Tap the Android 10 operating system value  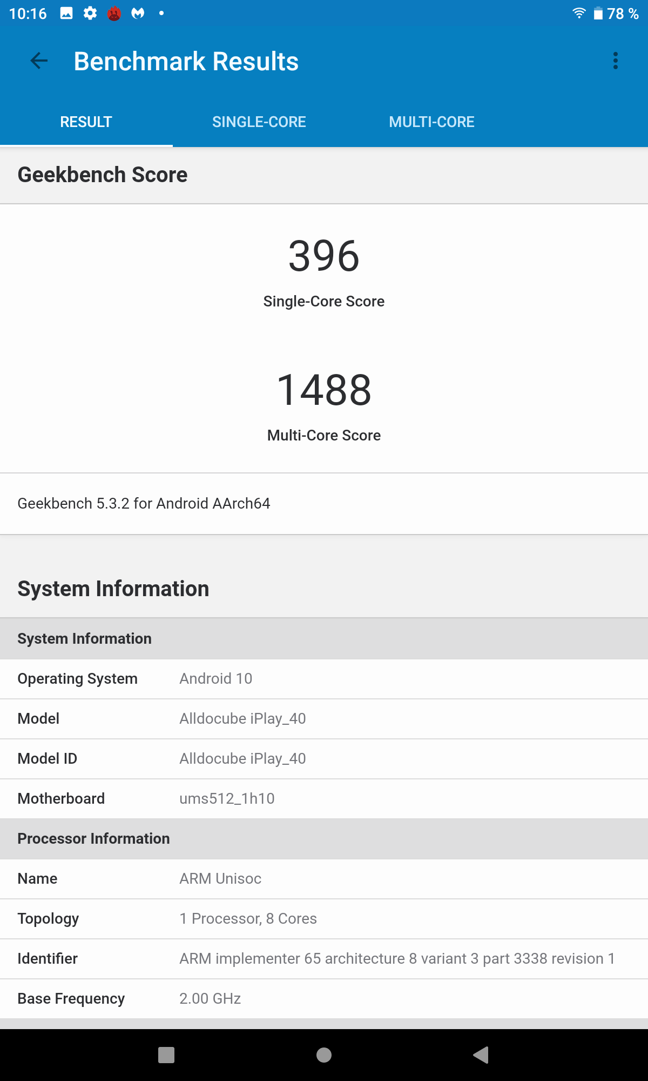coord(216,679)
